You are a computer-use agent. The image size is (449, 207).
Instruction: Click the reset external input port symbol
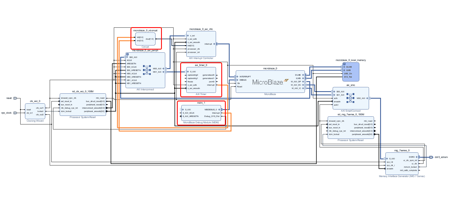(15, 98)
